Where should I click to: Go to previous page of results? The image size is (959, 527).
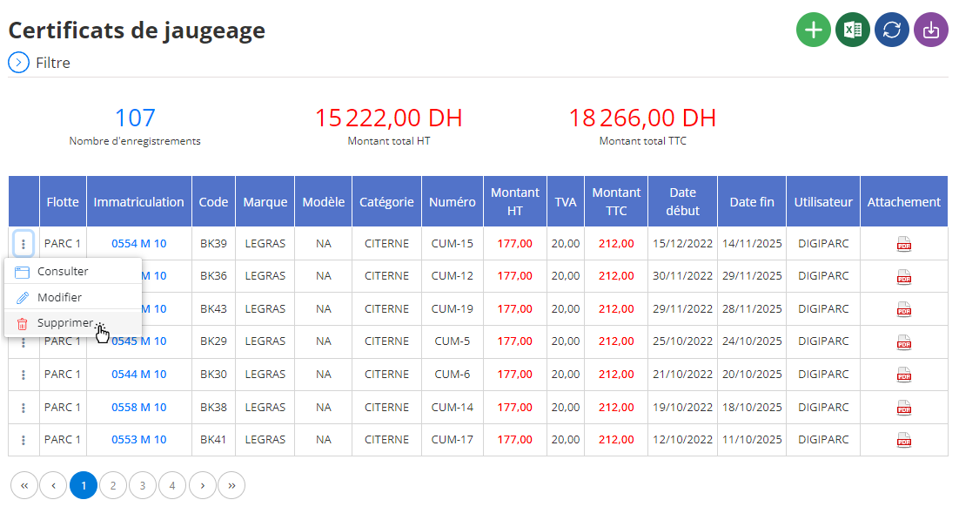pos(53,485)
